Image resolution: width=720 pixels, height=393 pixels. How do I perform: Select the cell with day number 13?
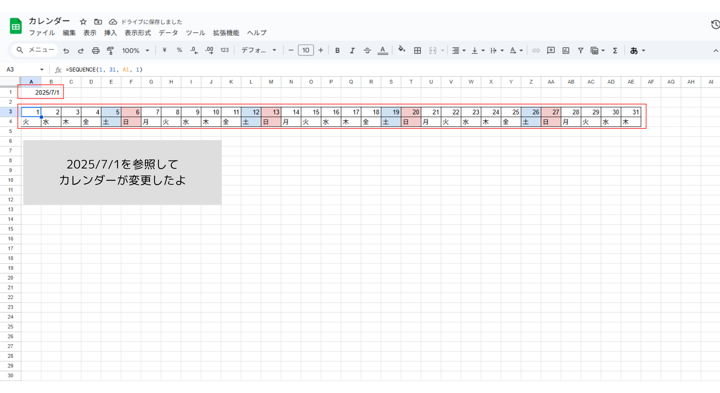point(271,112)
